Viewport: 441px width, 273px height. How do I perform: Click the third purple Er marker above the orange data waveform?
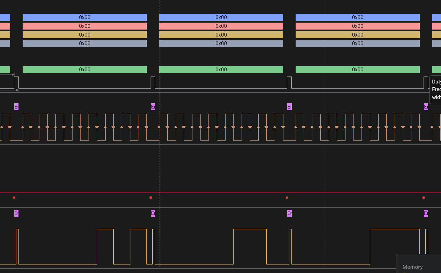pyautogui.click(x=289, y=213)
